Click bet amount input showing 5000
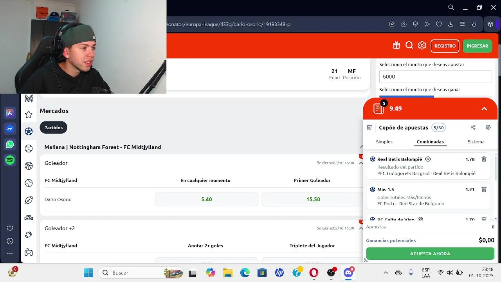 pos(436,77)
